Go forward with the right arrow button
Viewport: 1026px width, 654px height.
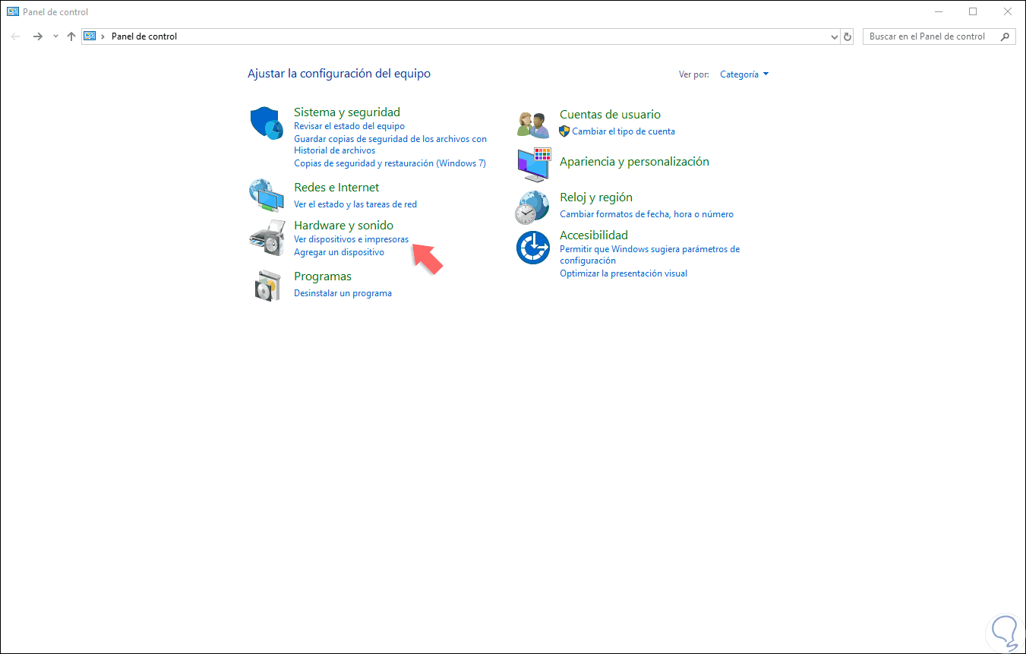point(38,36)
